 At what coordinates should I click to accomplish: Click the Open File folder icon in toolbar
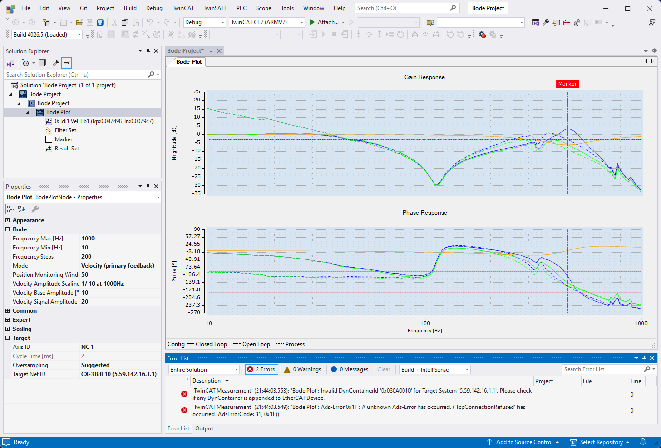pos(79,22)
